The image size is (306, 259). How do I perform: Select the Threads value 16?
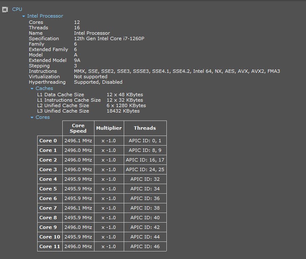tap(77, 28)
